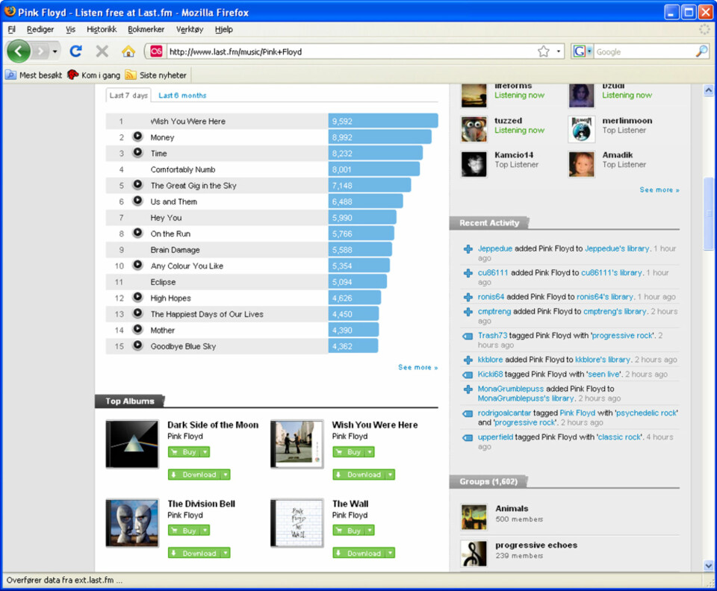717x591 pixels.
Task: Play the track Money
Action: (x=137, y=137)
